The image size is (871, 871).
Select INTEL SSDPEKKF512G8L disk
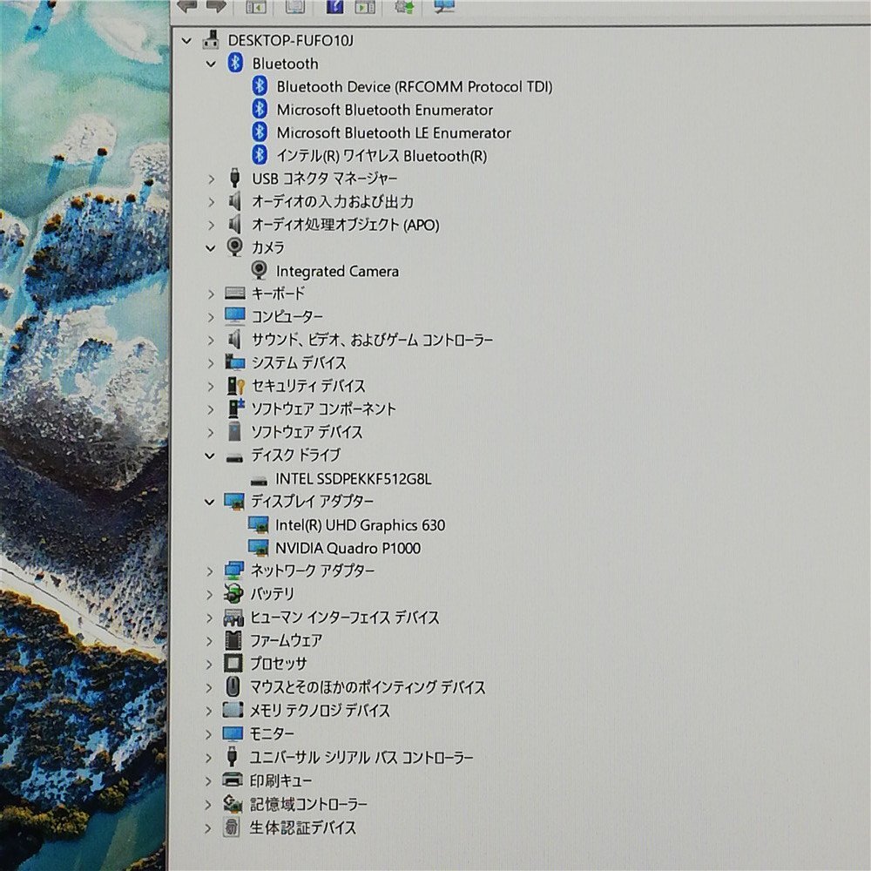pyautogui.click(x=354, y=478)
